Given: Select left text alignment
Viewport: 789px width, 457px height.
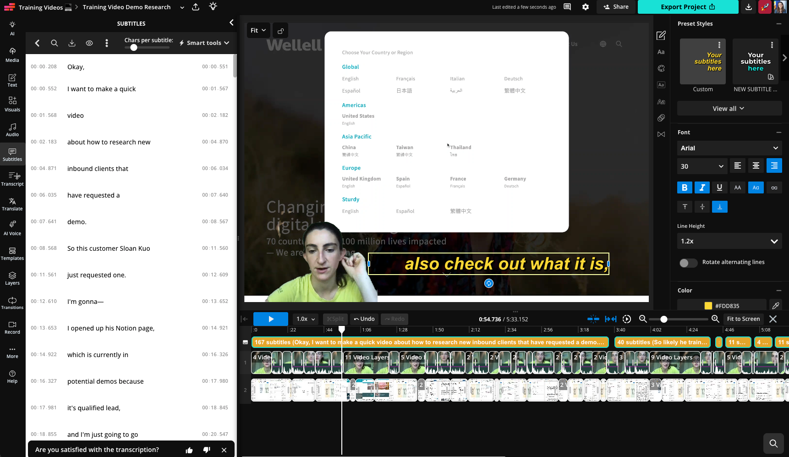Looking at the screenshot, I should [x=738, y=165].
